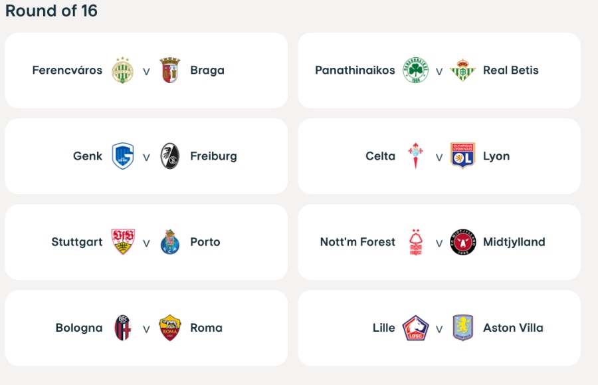The height and width of the screenshot is (385, 598).
Task: Open the Aston Villa team name link
Action: coord(513,328)
